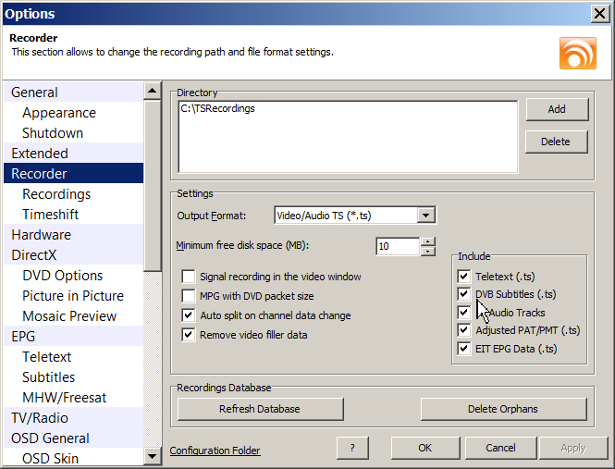Click the orange Recorder section icon
This screenshot has width=615, height=469.
coord(577,53)
